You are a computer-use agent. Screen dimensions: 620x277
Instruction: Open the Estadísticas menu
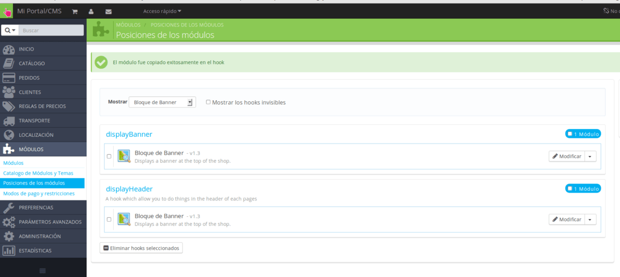[x=43, y=251]
